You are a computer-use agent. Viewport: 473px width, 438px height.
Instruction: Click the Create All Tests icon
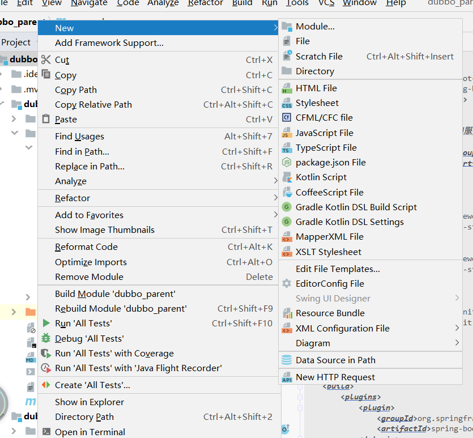click(46, 385)
